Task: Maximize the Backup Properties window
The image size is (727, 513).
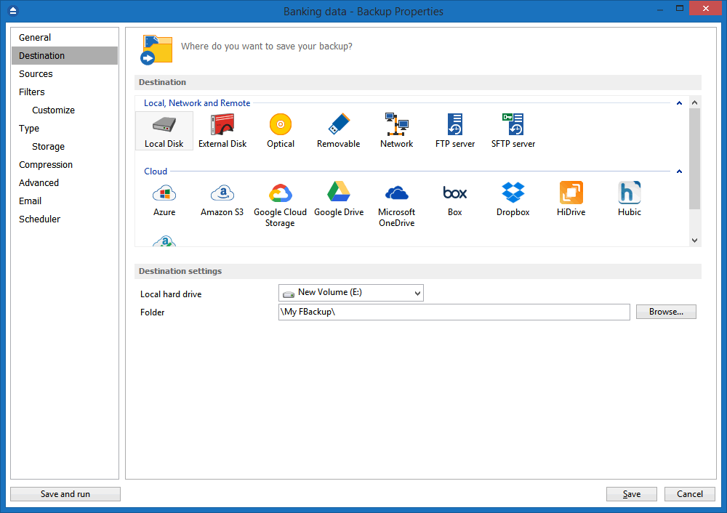Action: [680, 8]
